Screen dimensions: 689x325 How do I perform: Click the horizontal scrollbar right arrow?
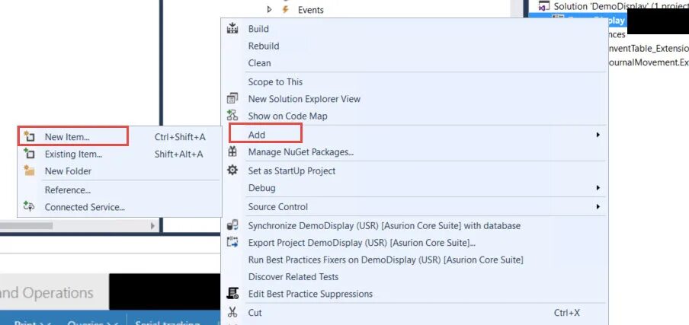coord(152,226)
